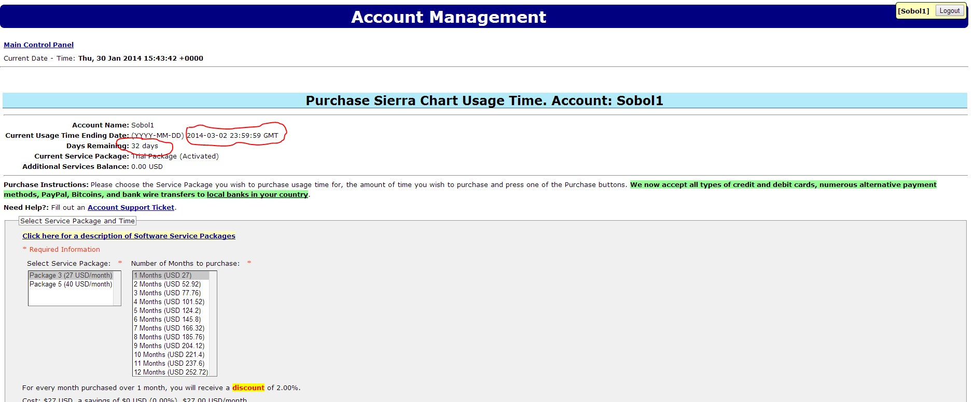
Task: Open local banks in your country link
Action: tap(257, 195)
